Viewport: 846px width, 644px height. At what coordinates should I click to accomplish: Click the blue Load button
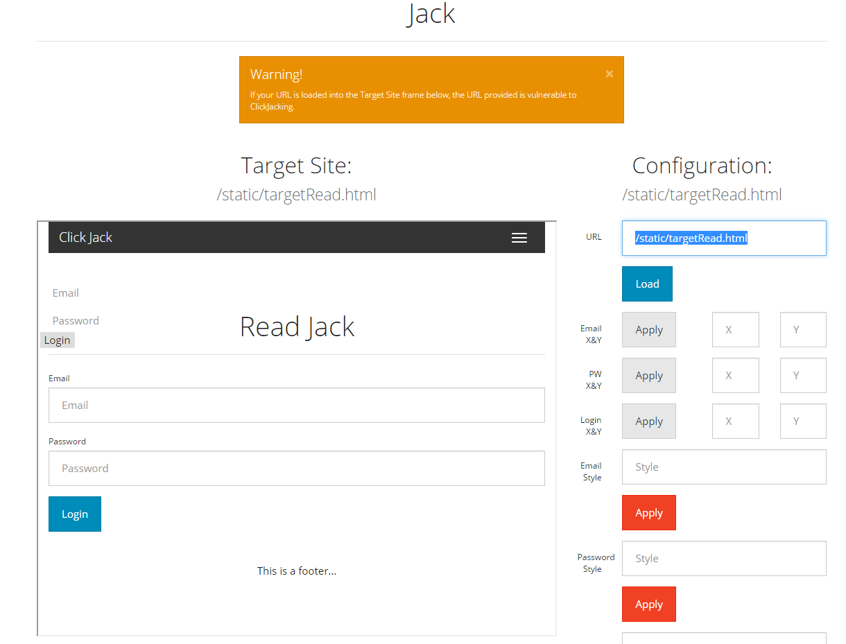point(647,284)
